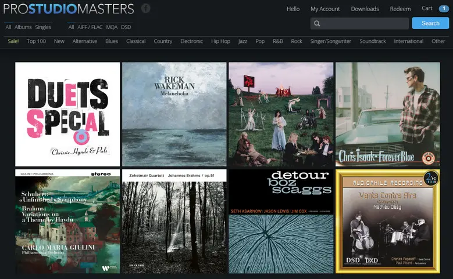Select the MQA format filter

112,27
